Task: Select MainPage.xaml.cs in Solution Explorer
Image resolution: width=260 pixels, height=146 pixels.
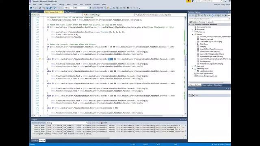Action: click(206, 71)
